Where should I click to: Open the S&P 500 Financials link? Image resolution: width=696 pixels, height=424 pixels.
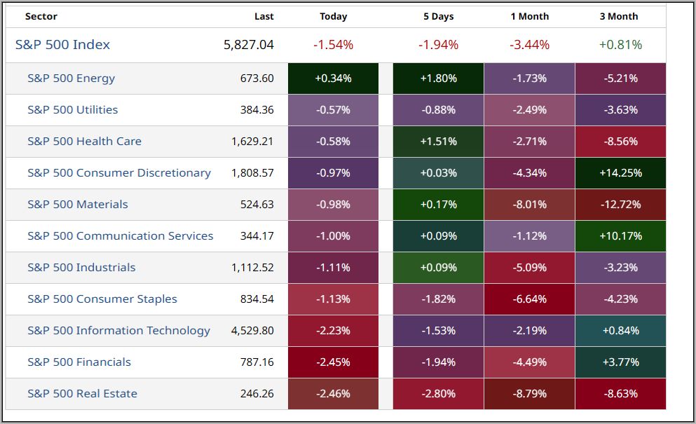click(79, 362)
